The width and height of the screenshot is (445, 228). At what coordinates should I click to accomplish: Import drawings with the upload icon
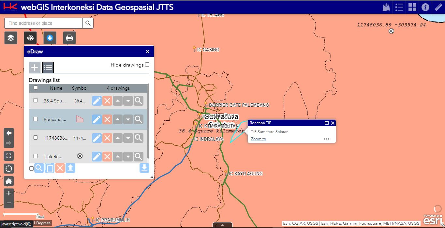[x=70, y=168]
